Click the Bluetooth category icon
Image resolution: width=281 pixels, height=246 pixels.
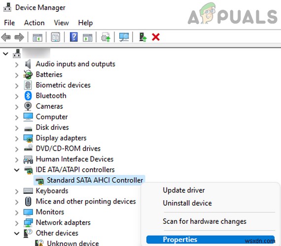pos(28,96)
